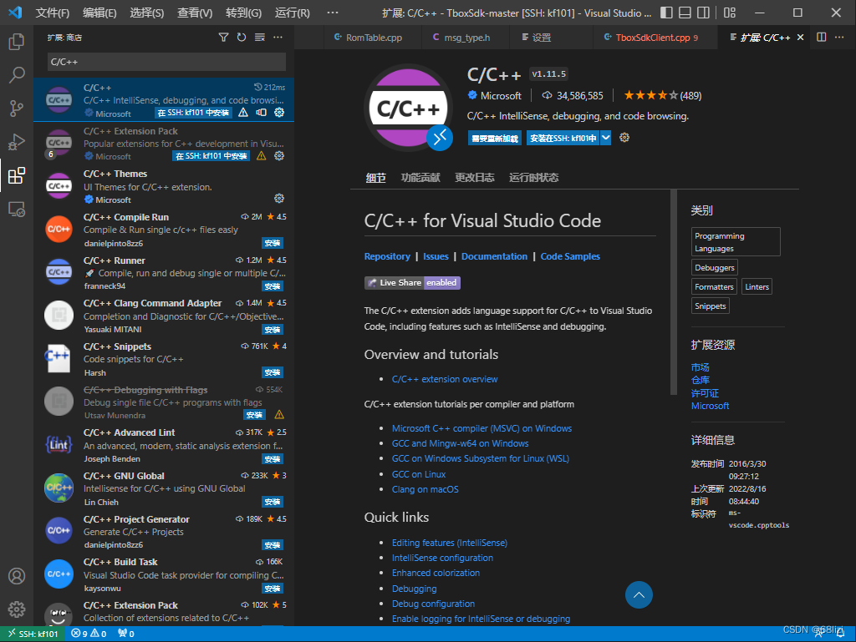This screenshot has width=856, height=642.
Task: Open editor more actions ellipsis
Action: pos(839,37)
